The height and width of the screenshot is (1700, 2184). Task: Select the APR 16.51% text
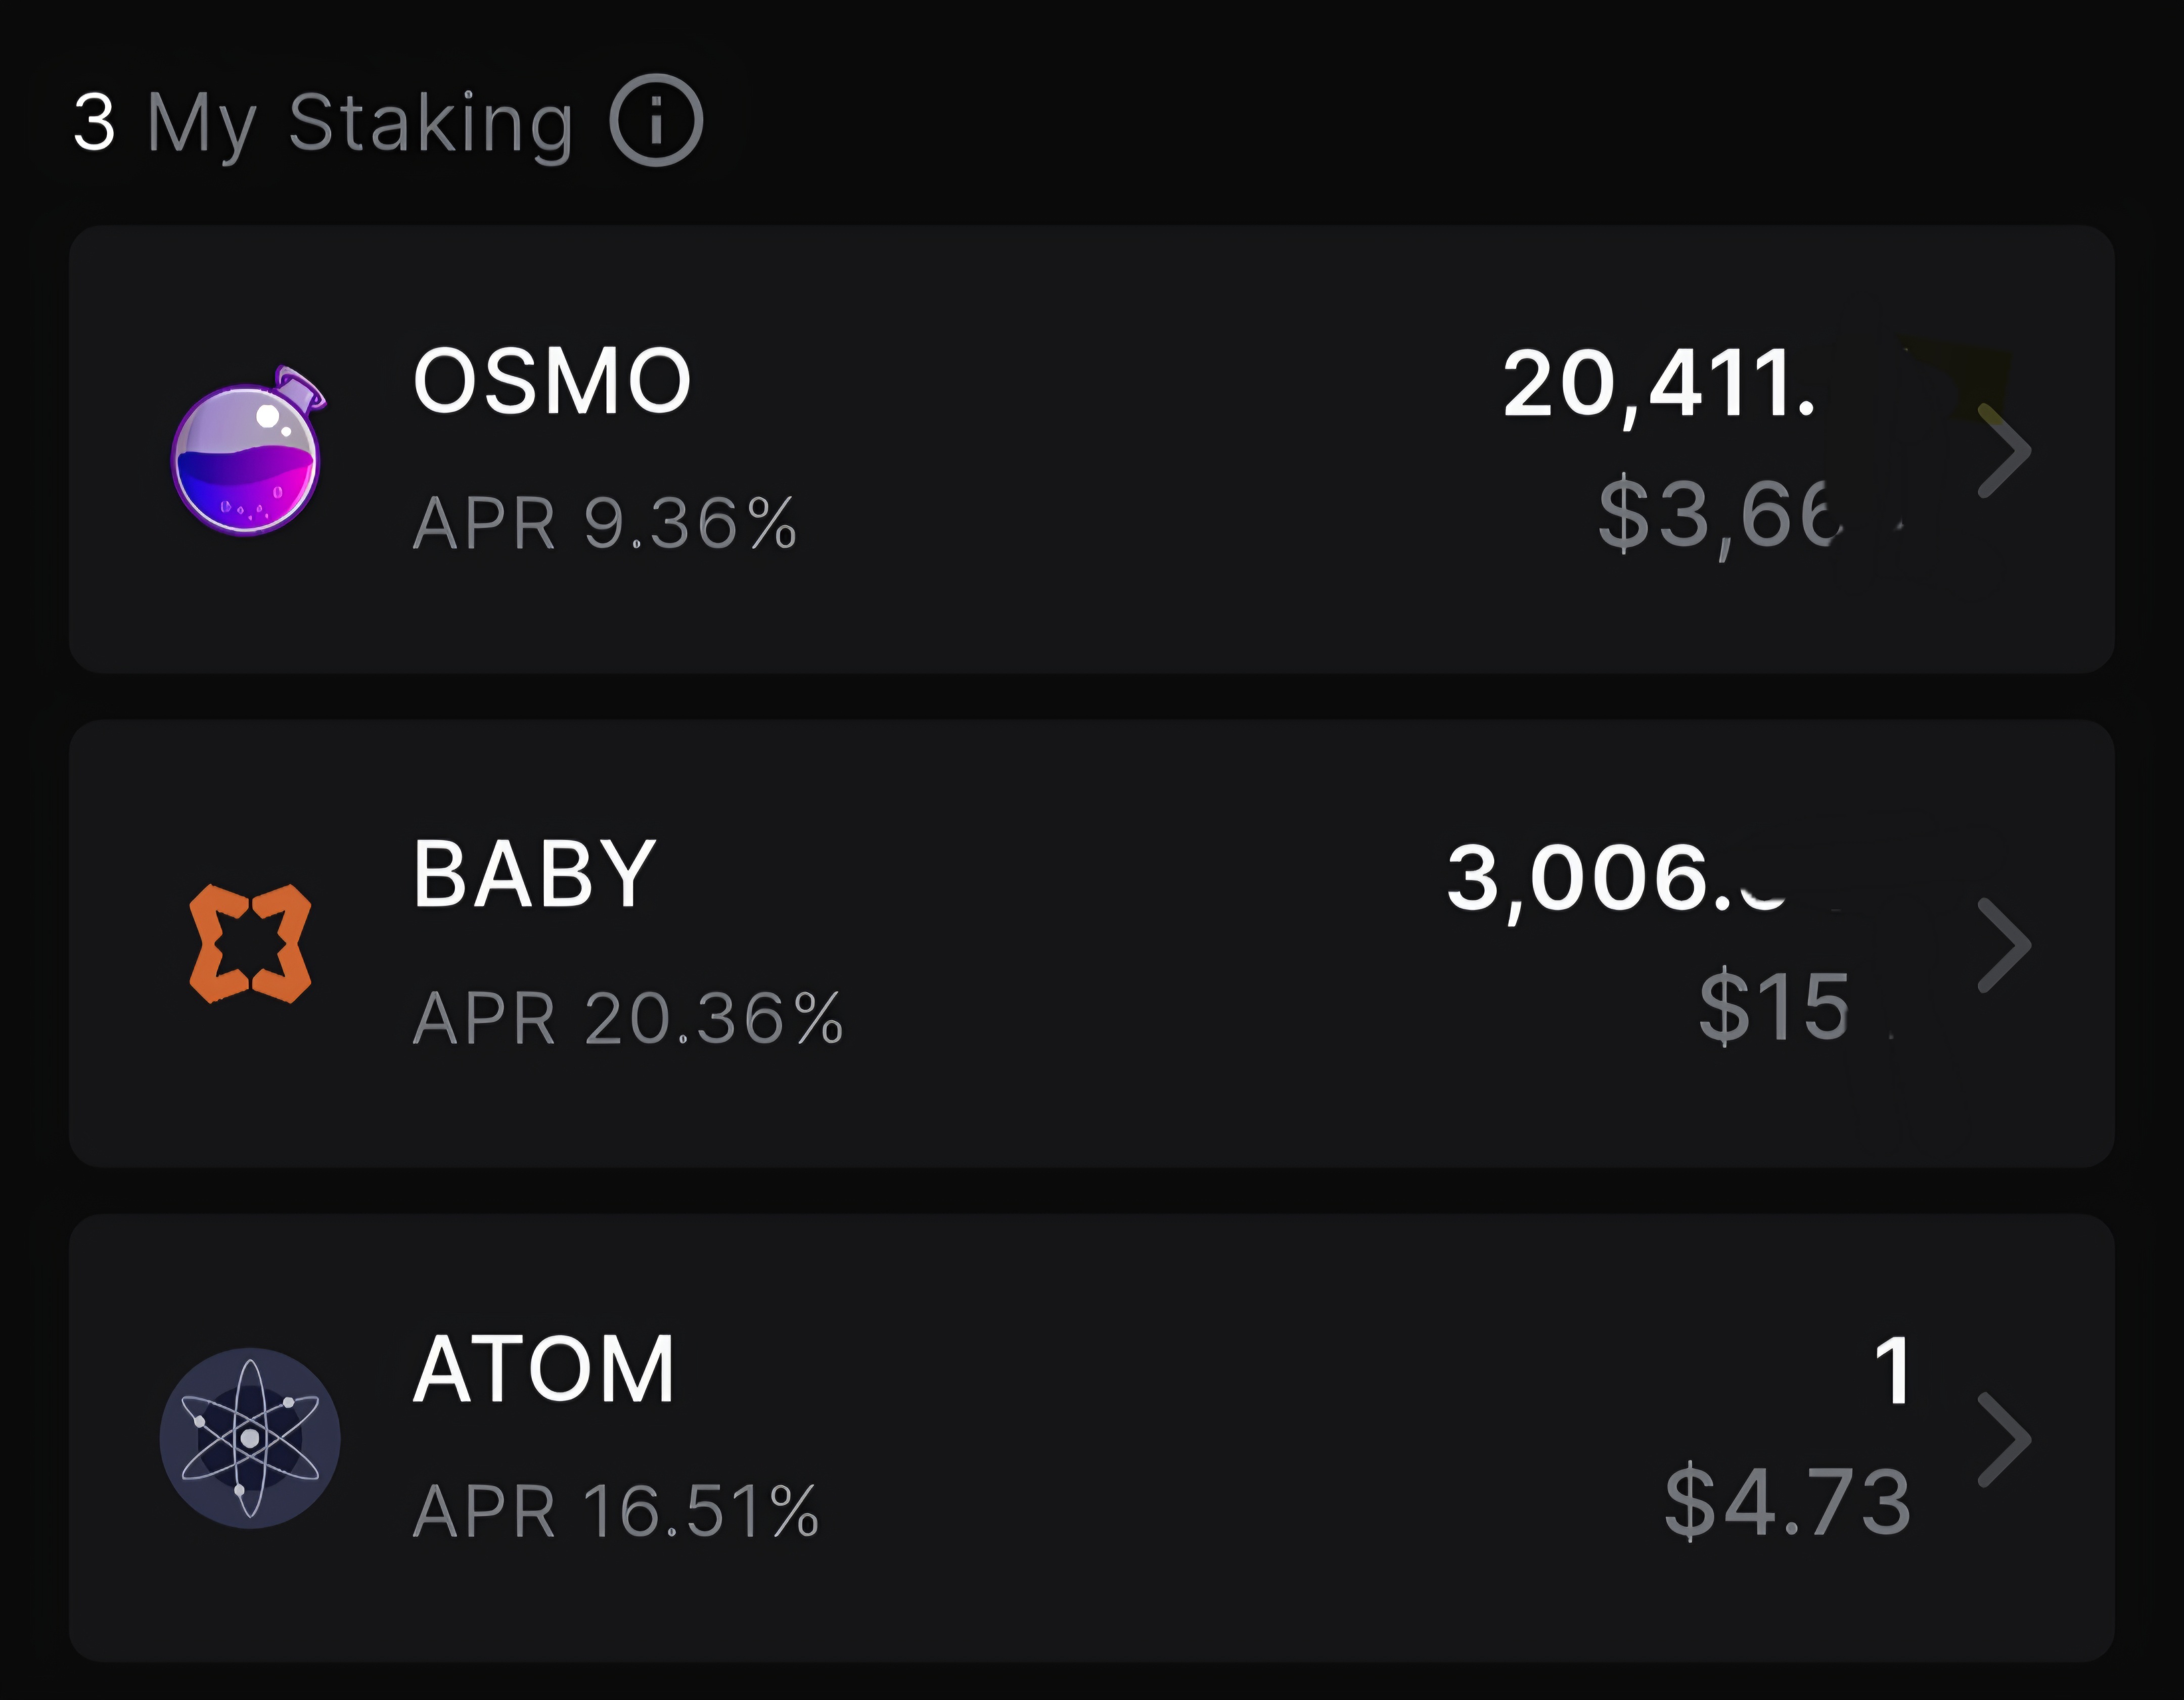[616, 1510]
